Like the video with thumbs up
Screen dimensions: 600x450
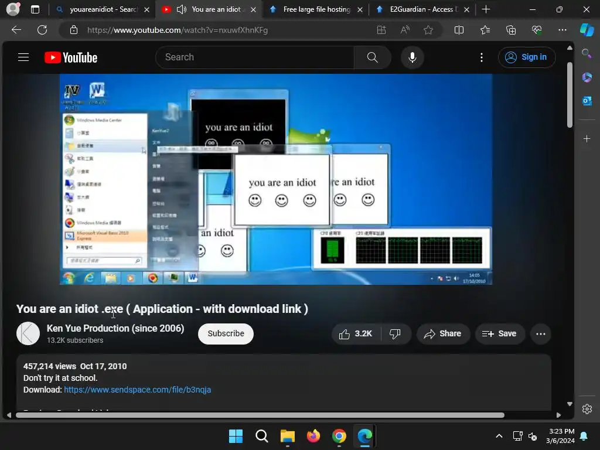[x=356, y=333]
